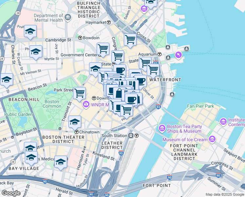Click the Institute of Contemporary Art pin

tap(224, 121)
